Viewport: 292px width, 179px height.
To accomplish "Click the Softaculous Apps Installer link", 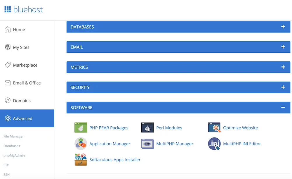I will 115,160.
